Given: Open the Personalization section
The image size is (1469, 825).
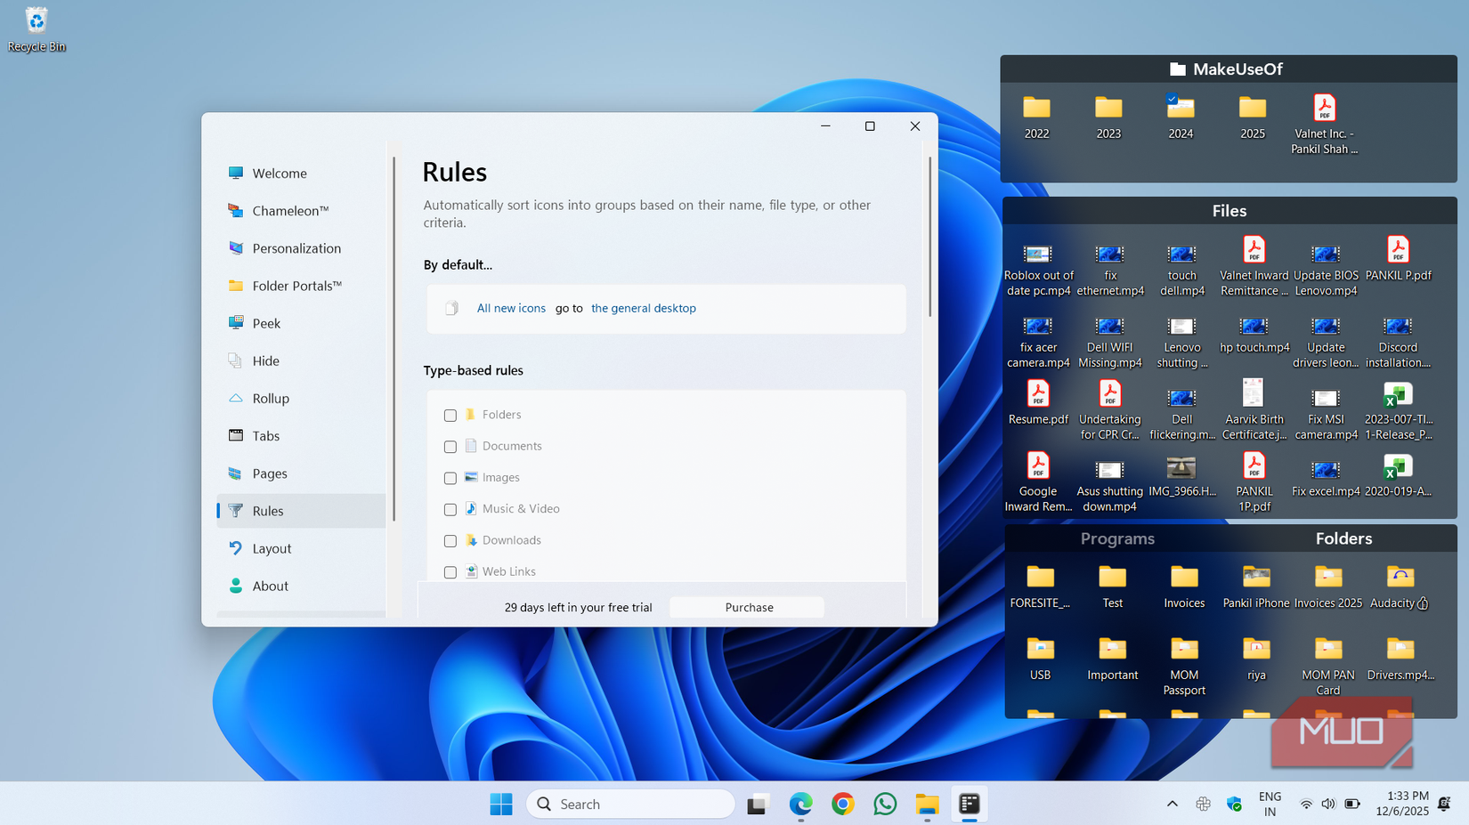Looking at the screenshot, I should (x=296, y=247).
